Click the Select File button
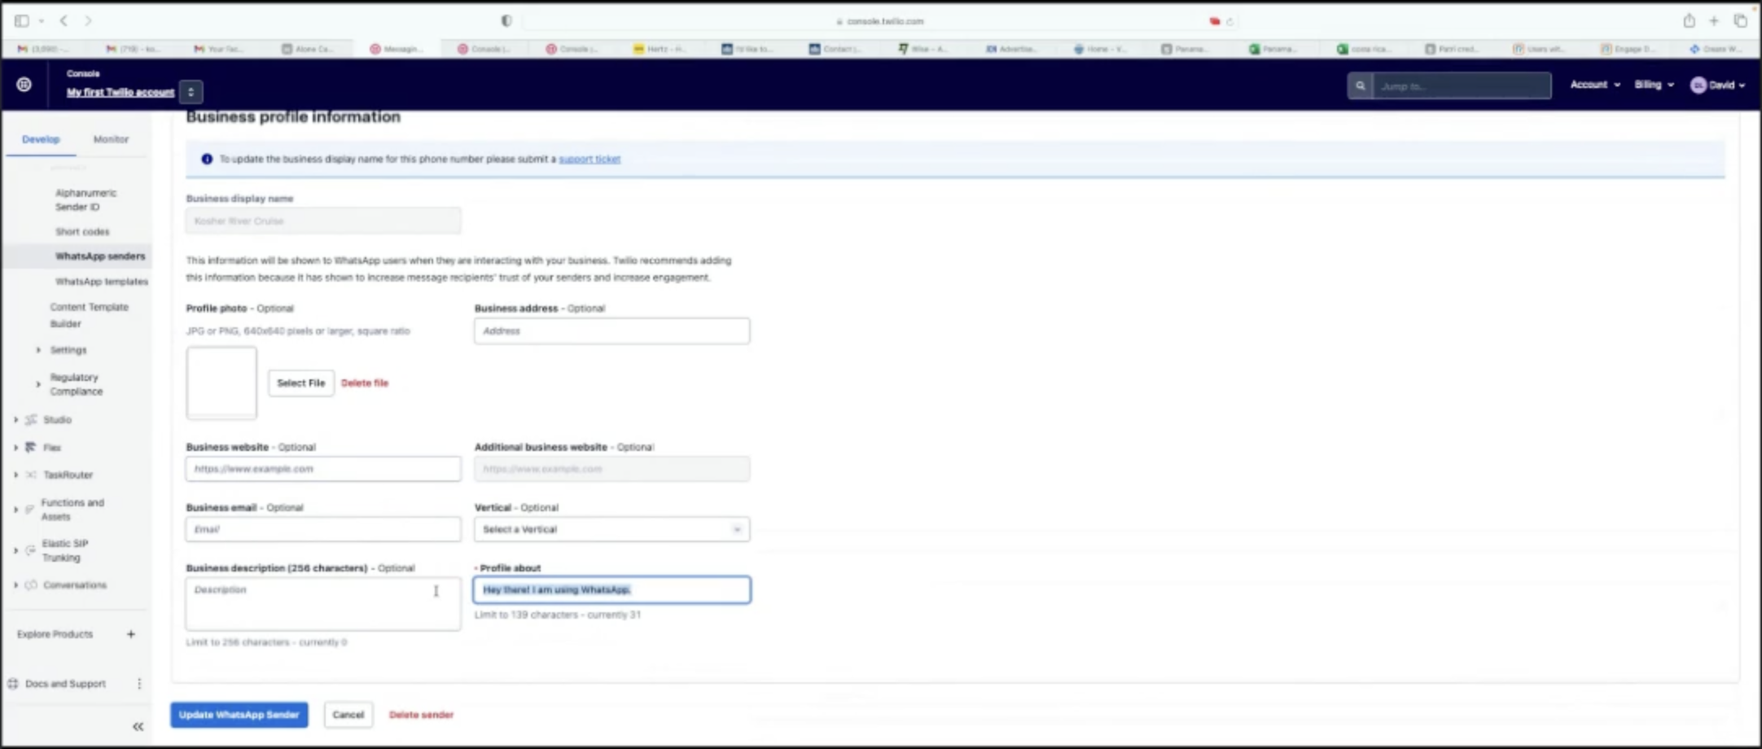The width and height of the screenshot is (1762, 749). 300,383
